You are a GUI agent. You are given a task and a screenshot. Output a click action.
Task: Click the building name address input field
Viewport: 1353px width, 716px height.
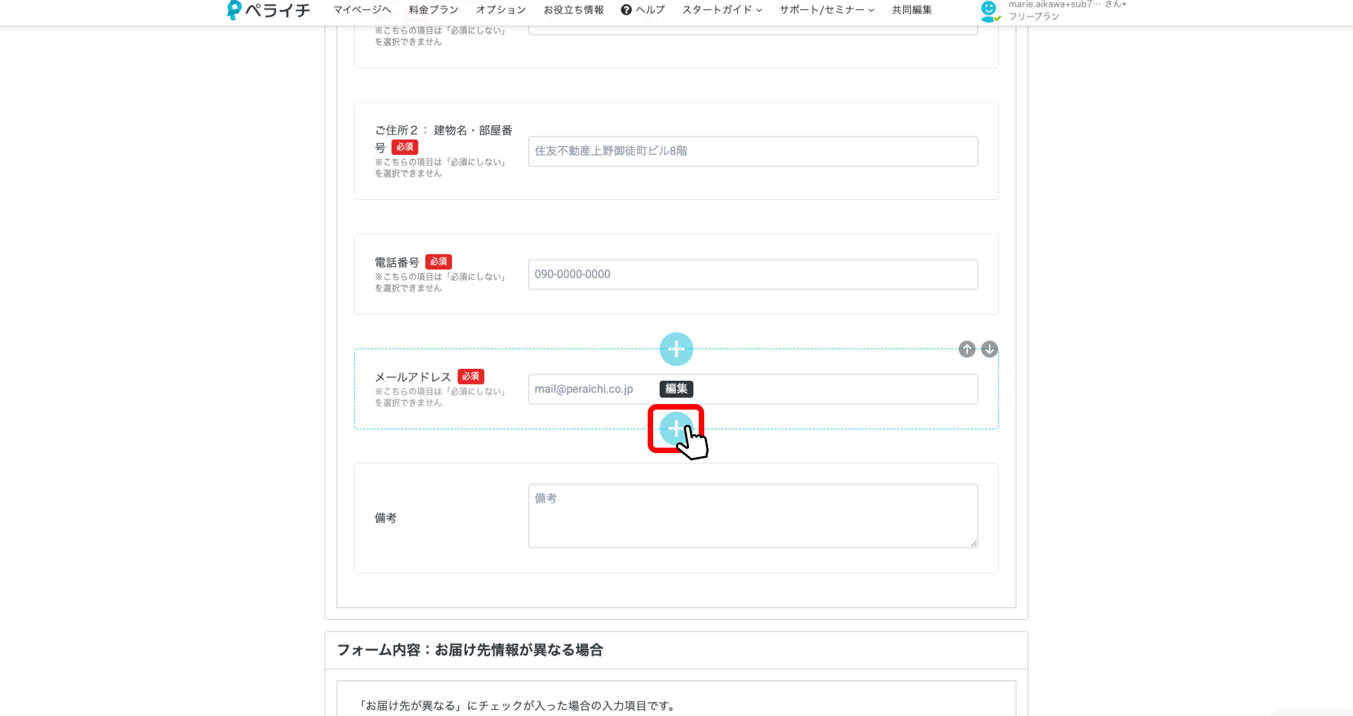pos(753,151)
